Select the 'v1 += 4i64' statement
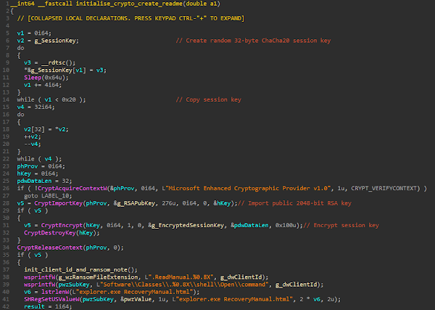The height and width of the screenshot is (310, 435). 43,85
